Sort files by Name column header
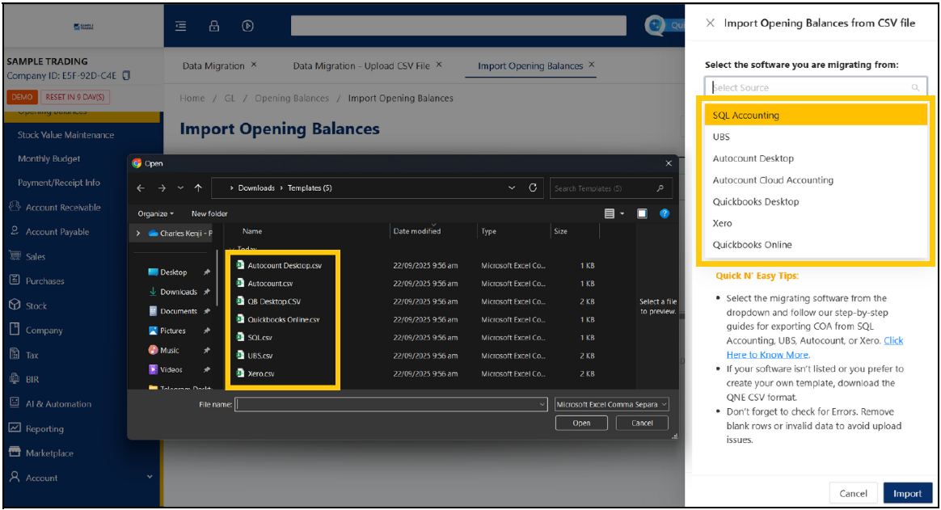 point(252,231)
